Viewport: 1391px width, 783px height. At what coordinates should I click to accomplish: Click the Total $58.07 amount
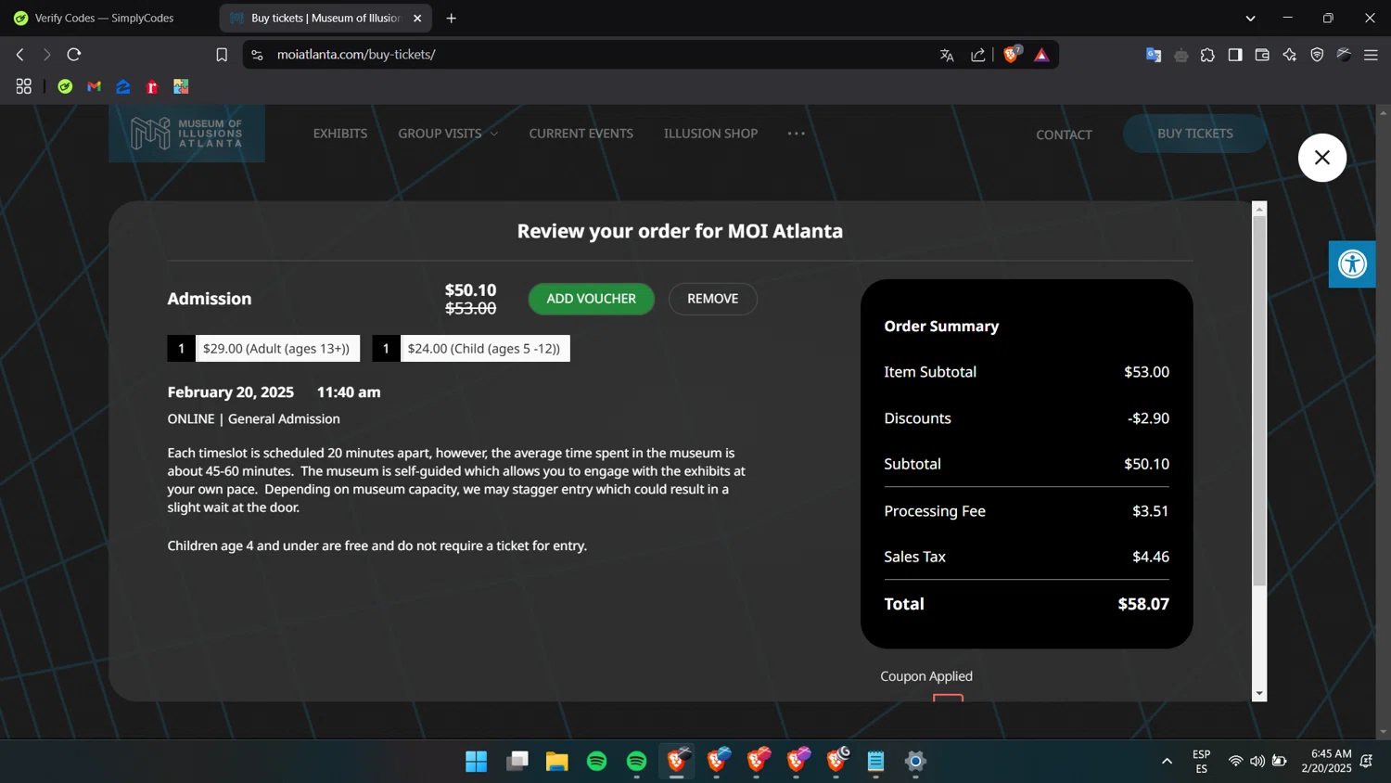coord(1143,604)
